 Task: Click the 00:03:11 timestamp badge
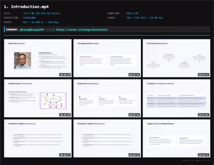[x=203, y=75]
